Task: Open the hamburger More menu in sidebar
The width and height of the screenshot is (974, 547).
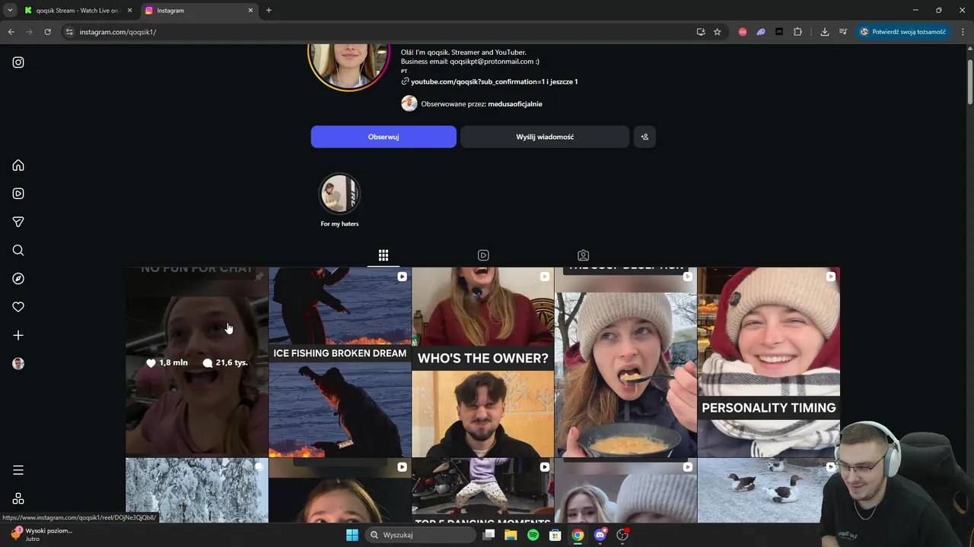Action: coord(18,470)
